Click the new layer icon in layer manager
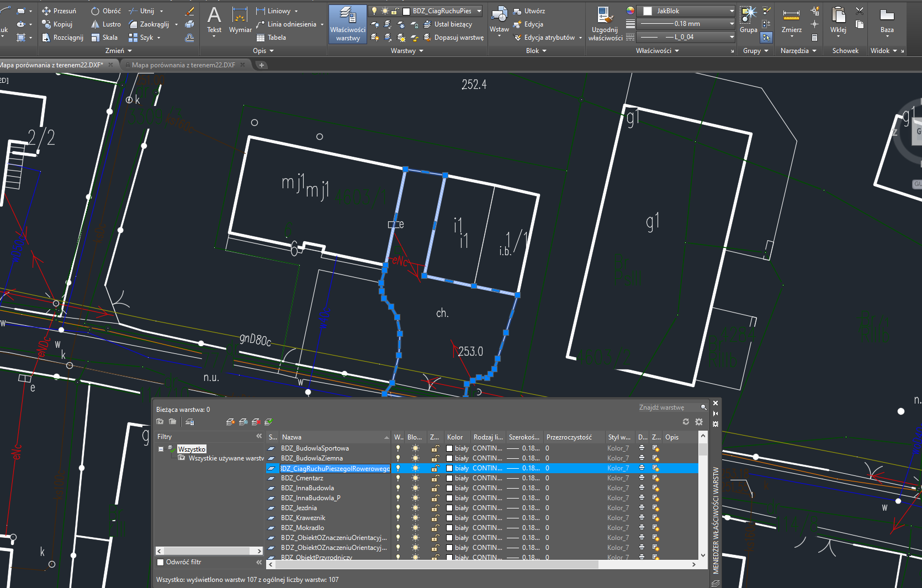922x588 pixels. (230, 422)
